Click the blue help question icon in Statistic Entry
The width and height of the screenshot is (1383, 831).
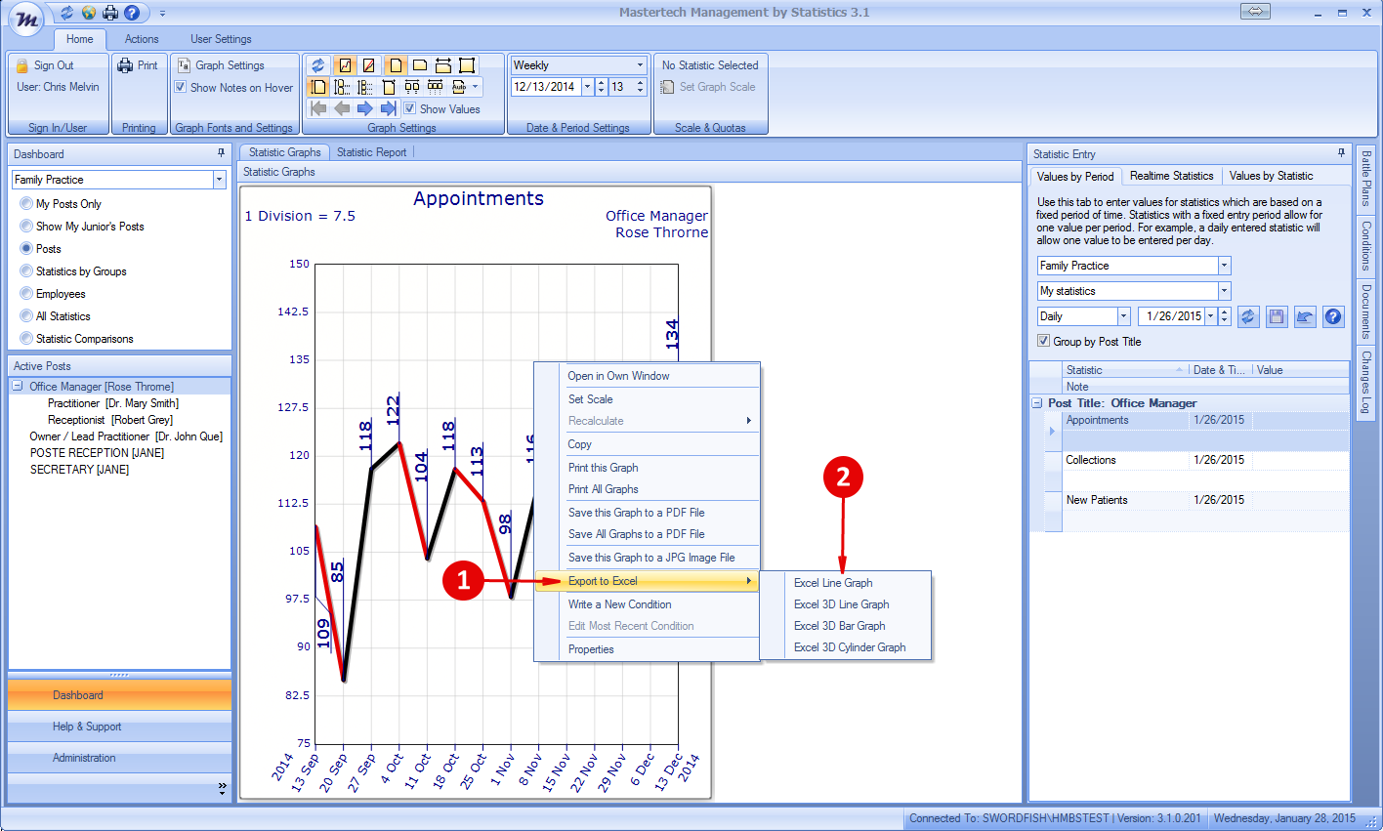tap(1333, 316)
